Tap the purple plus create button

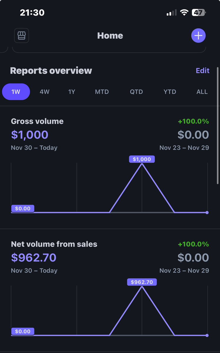pyautogui.click(x=198, y=36)
